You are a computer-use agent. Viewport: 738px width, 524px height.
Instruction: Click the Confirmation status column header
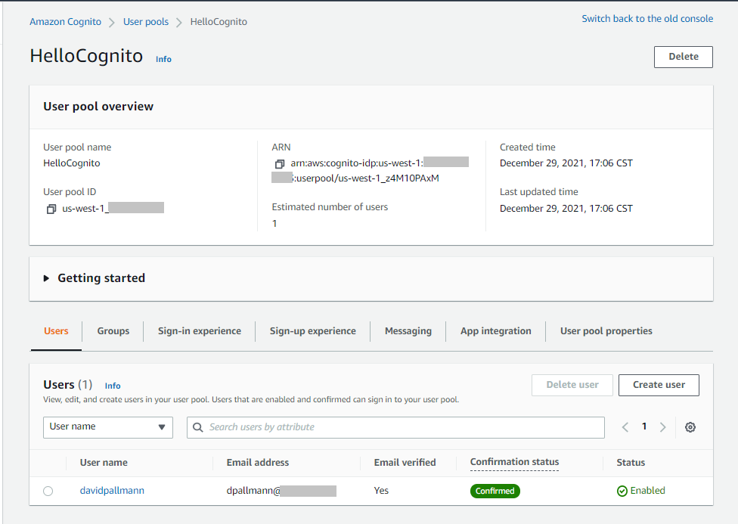pos(514,462)
